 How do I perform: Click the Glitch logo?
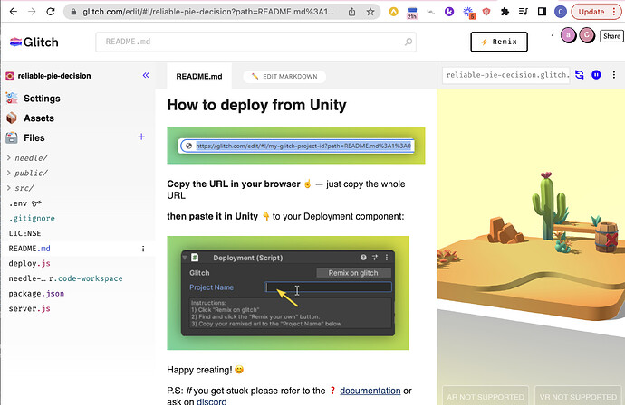coord(34,42)
